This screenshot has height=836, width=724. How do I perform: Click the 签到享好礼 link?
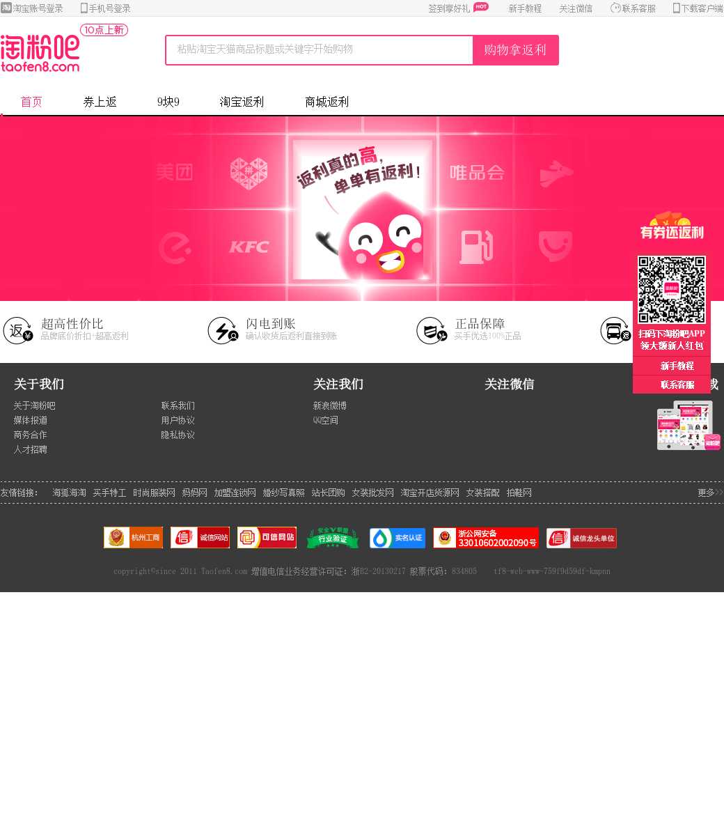click(x=449, y=8)
